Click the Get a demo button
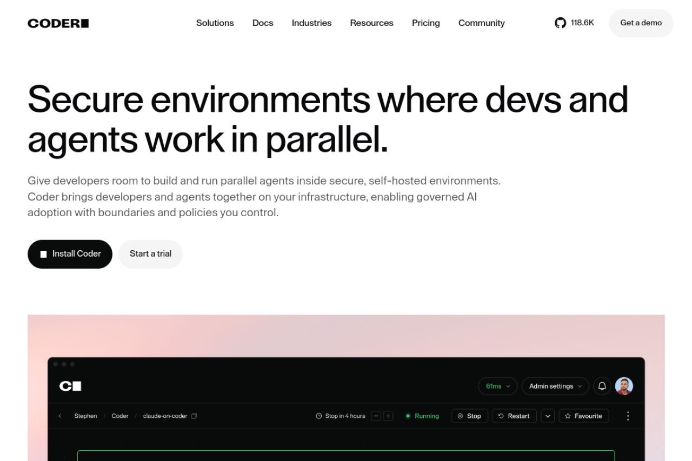This screenshot has height=461, width=692. click(641, 23)
